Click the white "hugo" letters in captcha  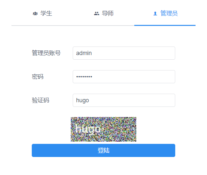coord(88,129)
